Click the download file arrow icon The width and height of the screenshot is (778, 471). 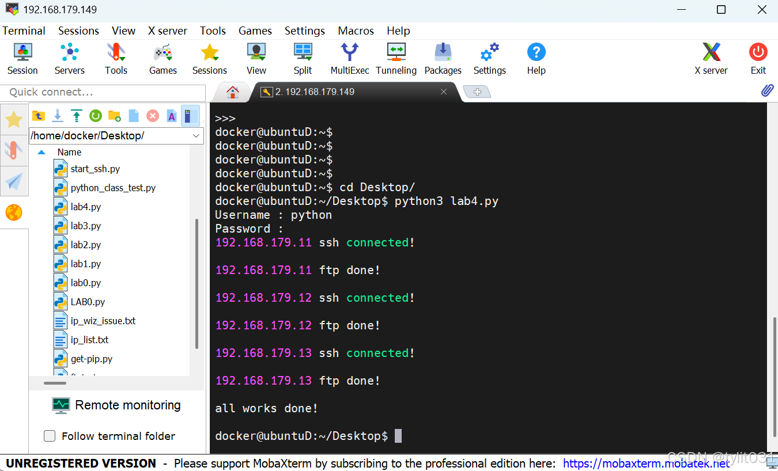pos(58,116)
